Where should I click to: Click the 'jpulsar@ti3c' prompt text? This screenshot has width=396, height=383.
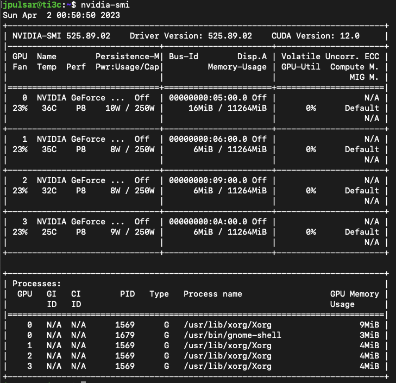[x=33, y=5]
